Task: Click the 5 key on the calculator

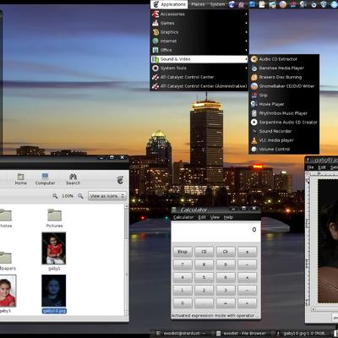Action: point(204,277)
